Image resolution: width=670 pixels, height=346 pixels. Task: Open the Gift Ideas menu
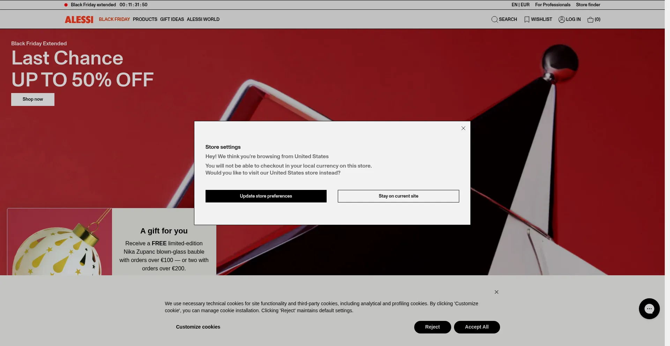pyautogui.click(x=172, y=20)
